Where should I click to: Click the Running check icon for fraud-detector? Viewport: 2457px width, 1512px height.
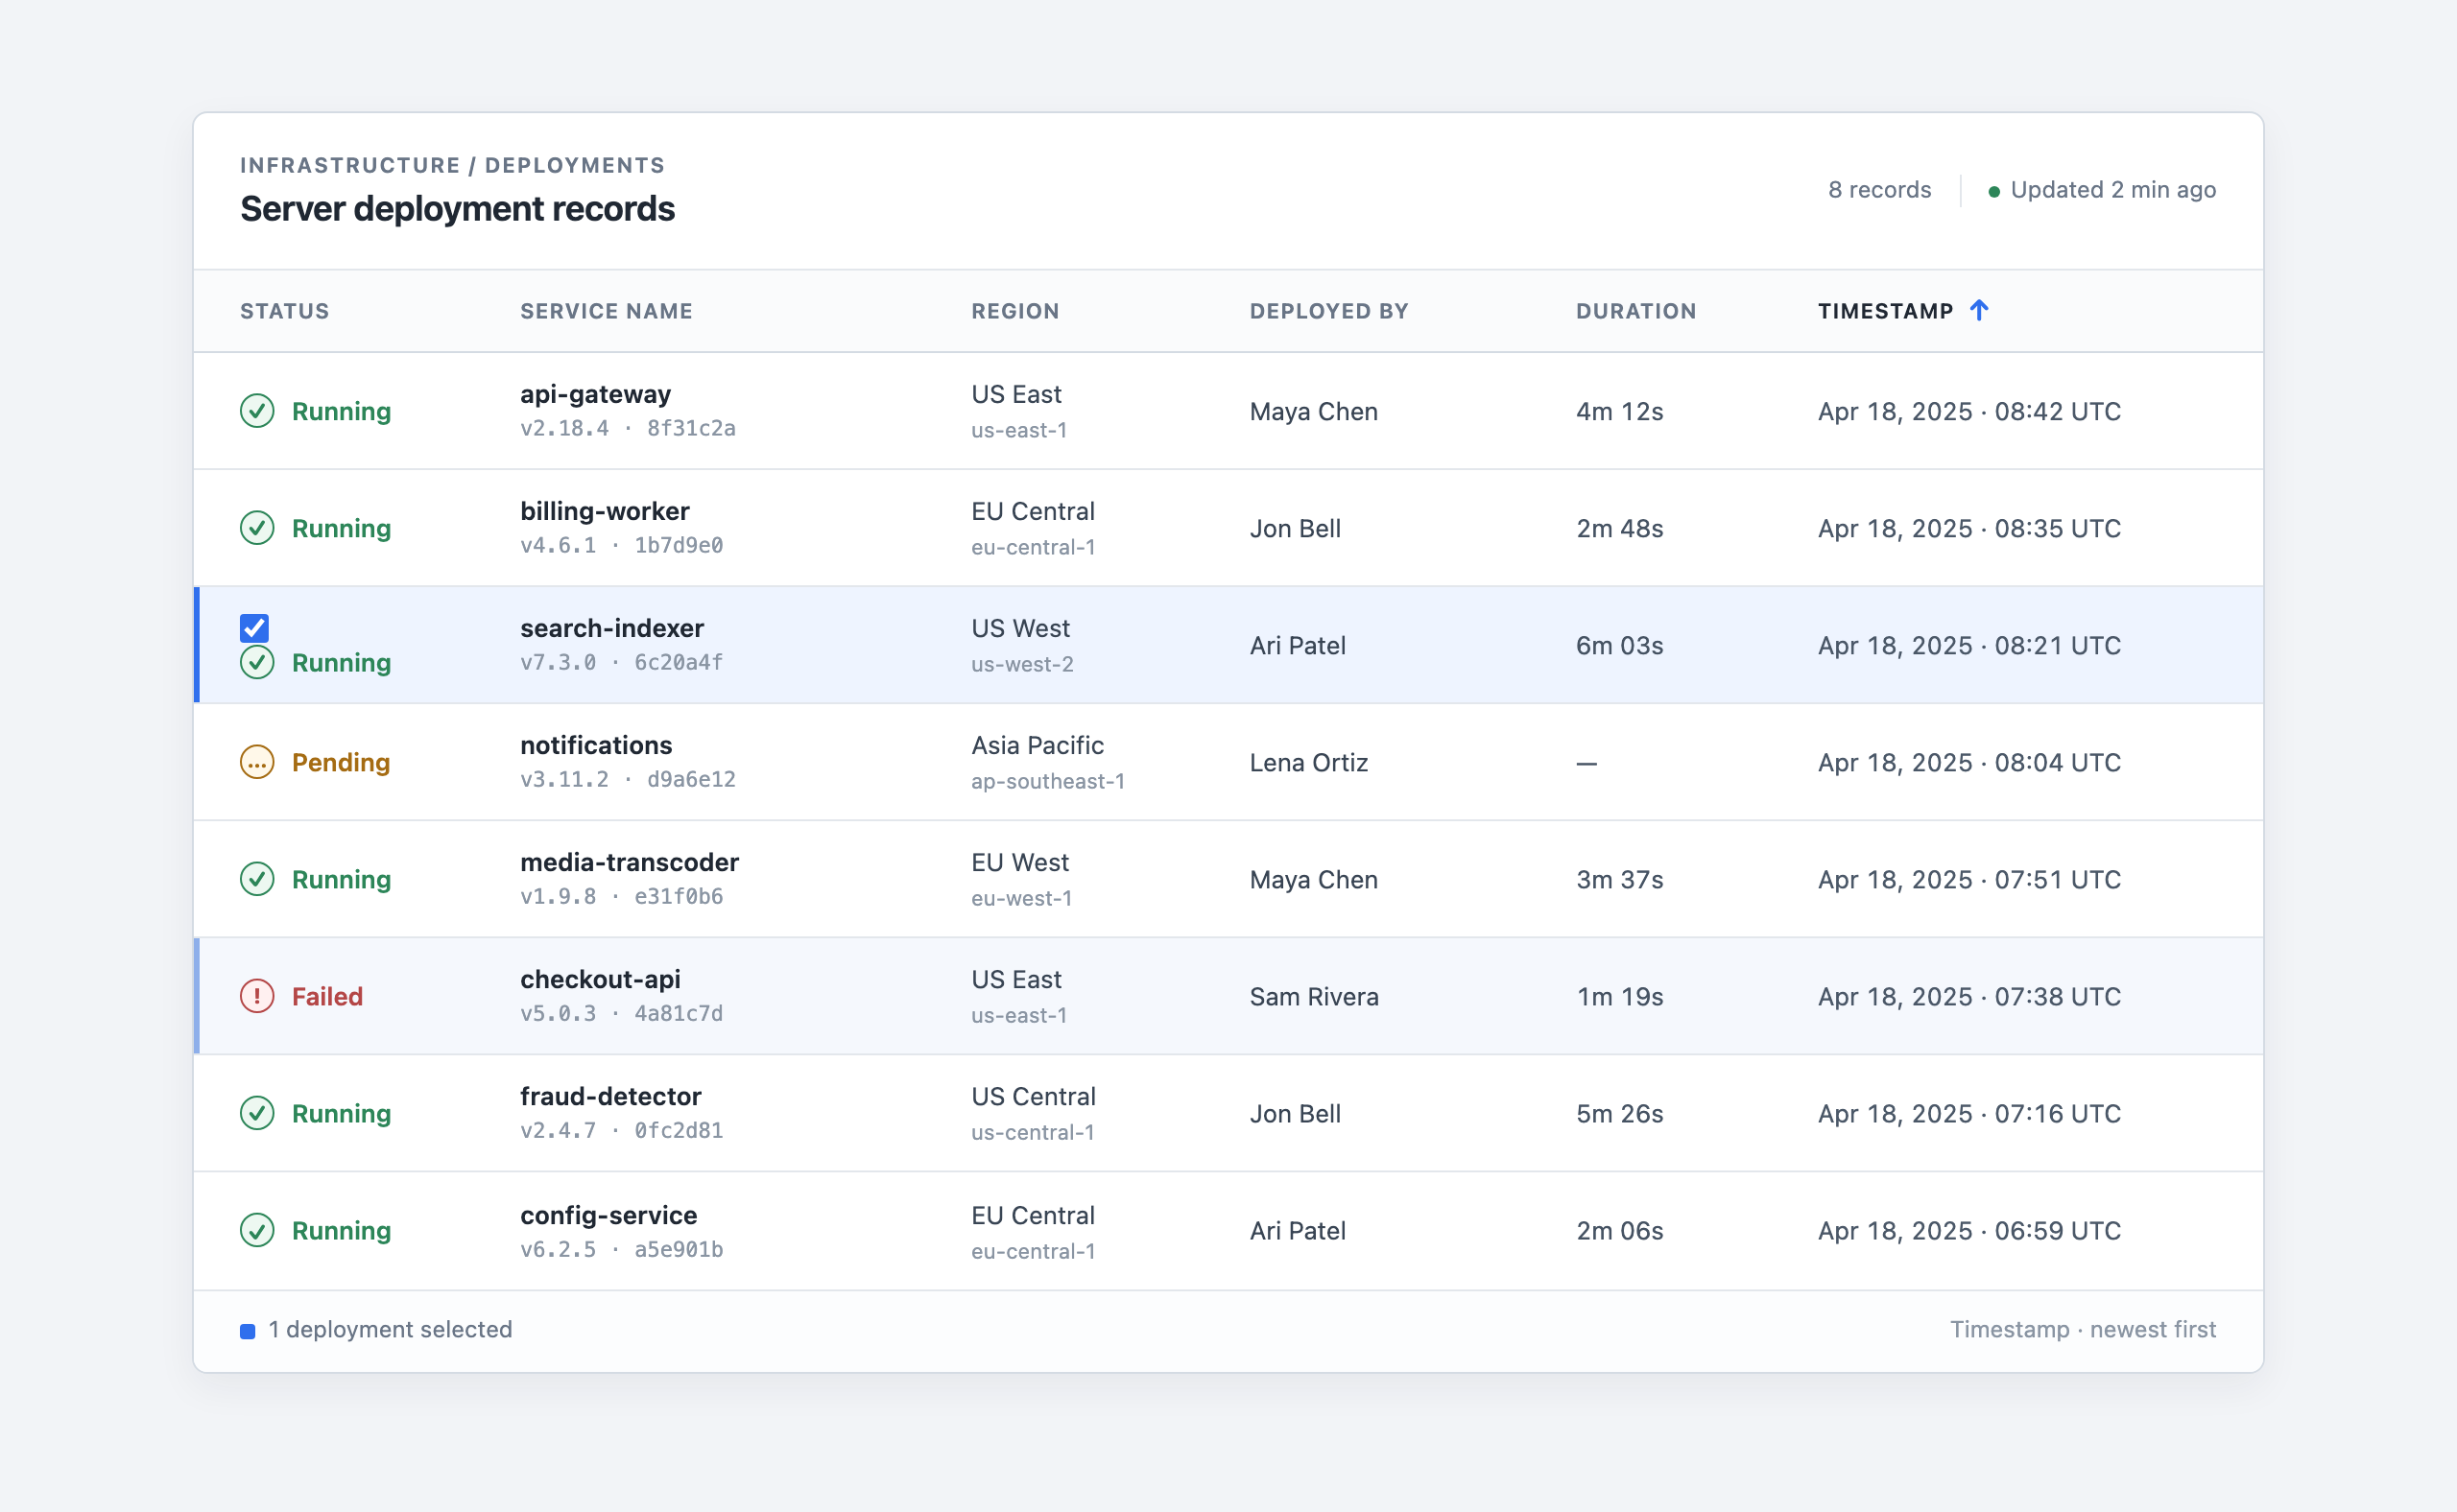[257, 1113]
